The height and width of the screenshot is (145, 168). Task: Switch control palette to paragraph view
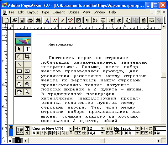pyautogui.click(x=28, y=133)
